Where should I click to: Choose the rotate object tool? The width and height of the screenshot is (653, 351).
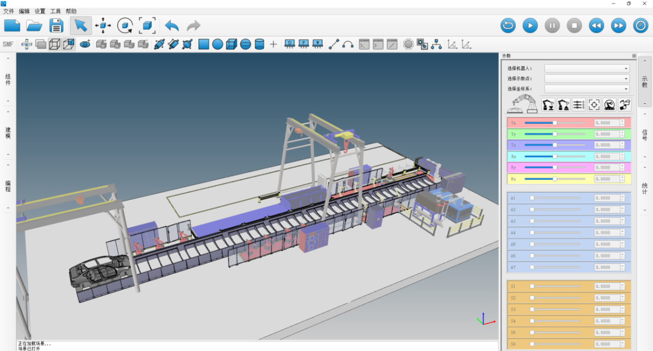125,26
